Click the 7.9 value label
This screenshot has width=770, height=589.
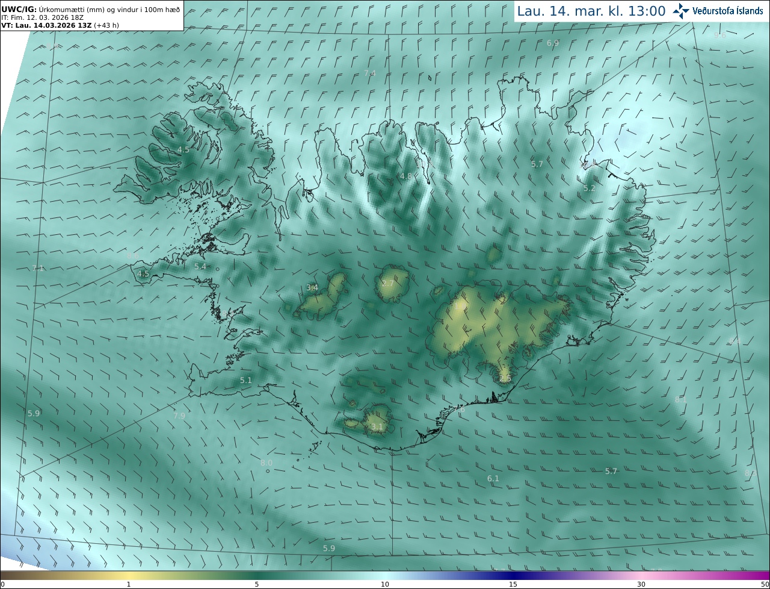[179, 416]
